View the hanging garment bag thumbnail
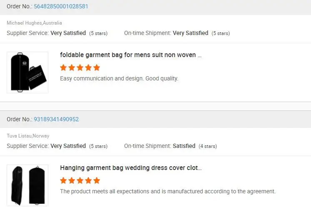Image resolution: width=311 pixels, height=210 pixels. (x=28, y=185)
